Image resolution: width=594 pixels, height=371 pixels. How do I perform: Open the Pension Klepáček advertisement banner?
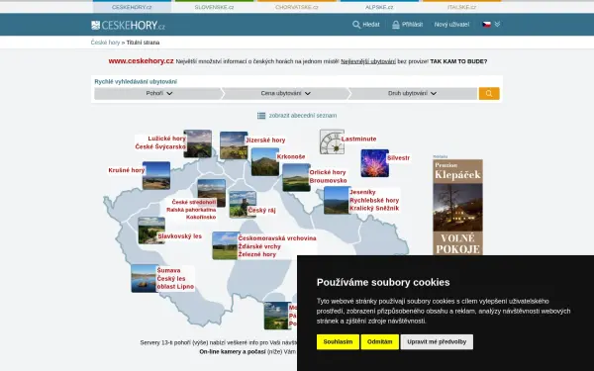(x=457, y=208)
